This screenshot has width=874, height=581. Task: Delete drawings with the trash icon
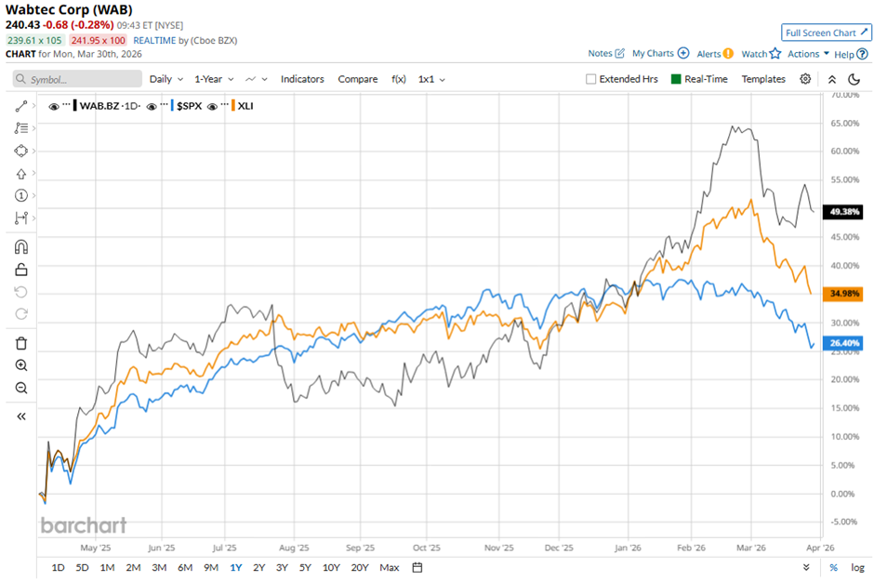[21, 343]
